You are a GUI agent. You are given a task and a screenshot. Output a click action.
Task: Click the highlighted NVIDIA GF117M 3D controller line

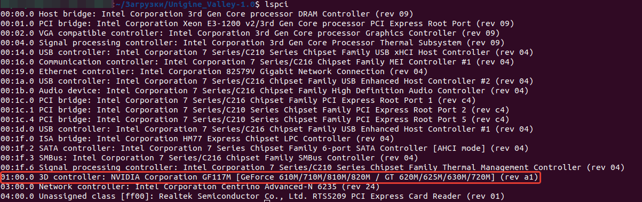(270, 177)
